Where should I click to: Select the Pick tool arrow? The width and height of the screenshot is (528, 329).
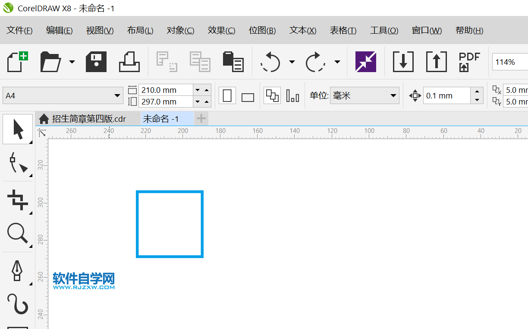[x=18, y=129]
